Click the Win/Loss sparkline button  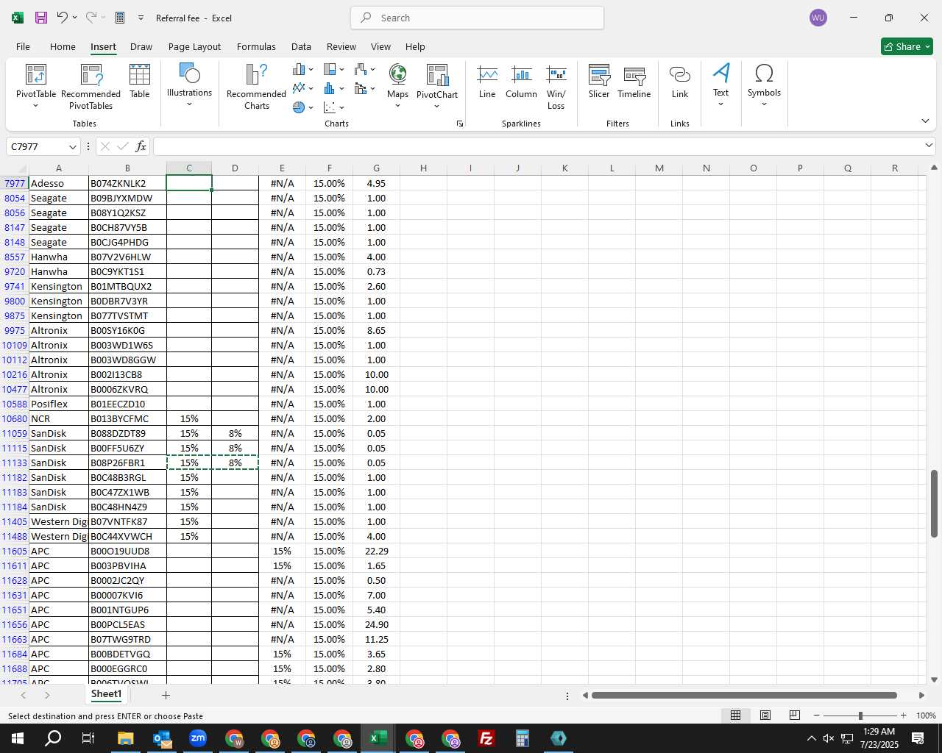[x=556, y=87]
